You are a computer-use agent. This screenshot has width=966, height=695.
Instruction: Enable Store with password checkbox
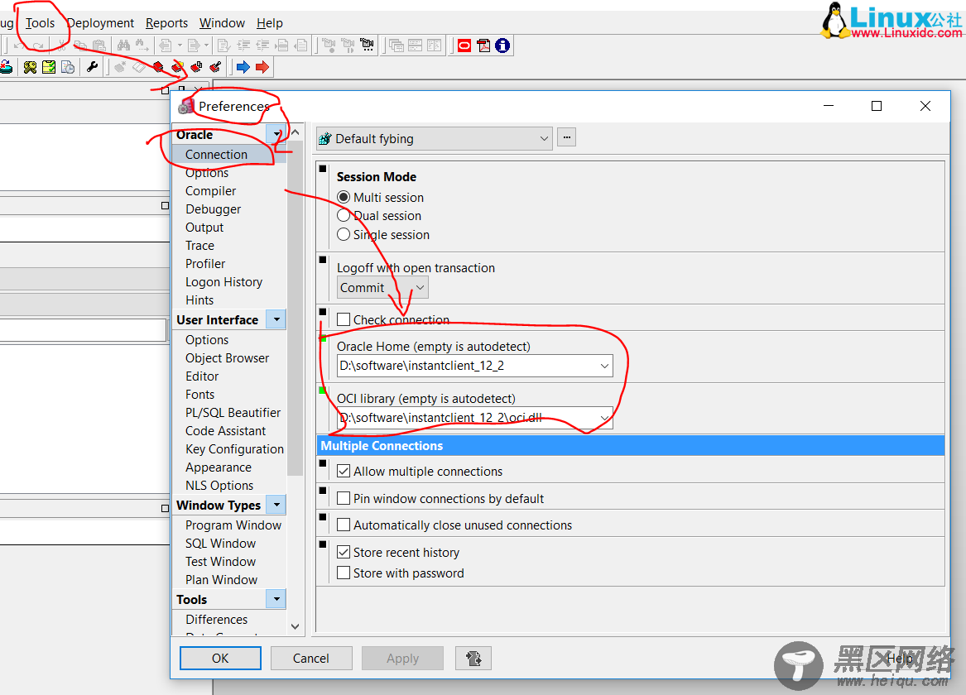pyautogui.click(x=344, y=573)
